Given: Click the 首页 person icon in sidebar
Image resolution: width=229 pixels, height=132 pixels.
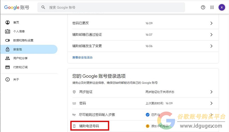Looking at the screenshot, I should click(8, 22).
